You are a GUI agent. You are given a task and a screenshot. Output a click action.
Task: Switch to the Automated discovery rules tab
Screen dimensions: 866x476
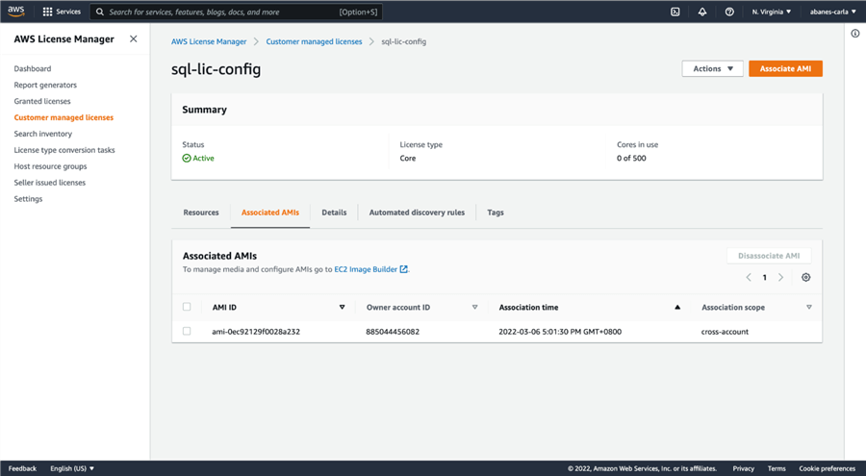point(417,213)
